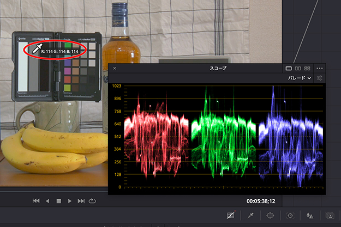341x227 pixels.
Task: Close the scopes panel with the X
Action: tap(115, 69)
